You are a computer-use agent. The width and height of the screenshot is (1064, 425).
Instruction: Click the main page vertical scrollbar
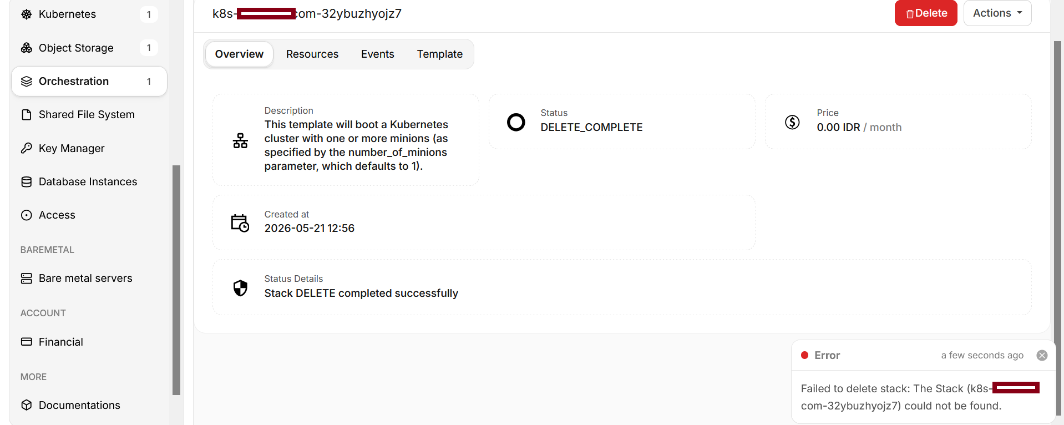[x=1057, y=227]
